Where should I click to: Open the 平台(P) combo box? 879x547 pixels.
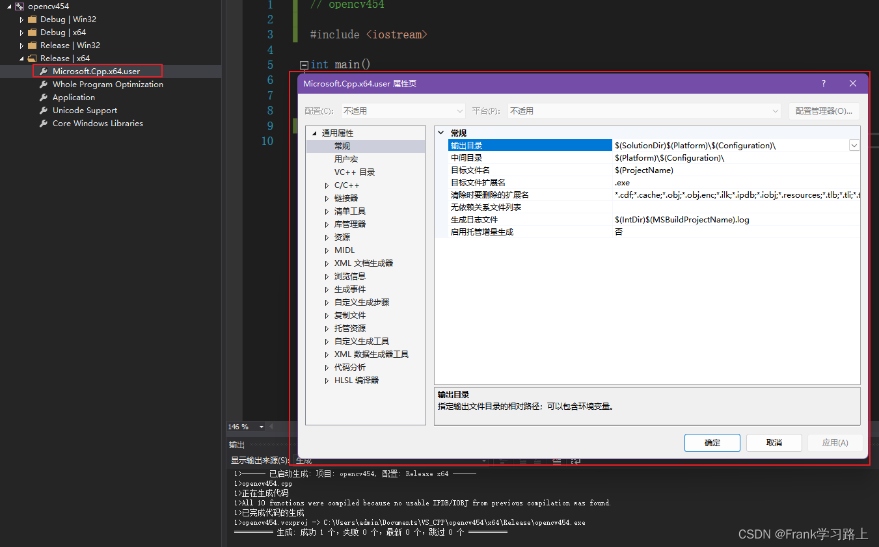(644, 111)
